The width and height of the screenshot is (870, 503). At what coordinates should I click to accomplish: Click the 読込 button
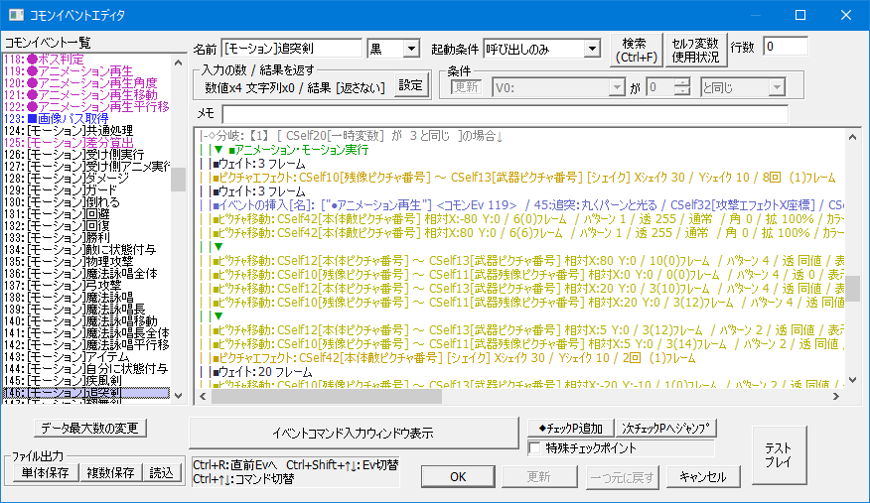(x=162, y=472)
